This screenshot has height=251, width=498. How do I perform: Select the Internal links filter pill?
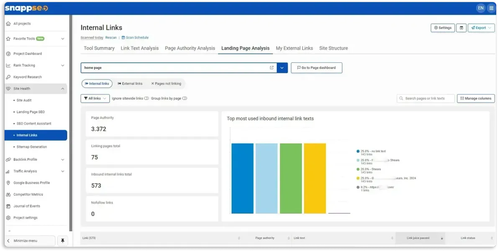point(97,84)
